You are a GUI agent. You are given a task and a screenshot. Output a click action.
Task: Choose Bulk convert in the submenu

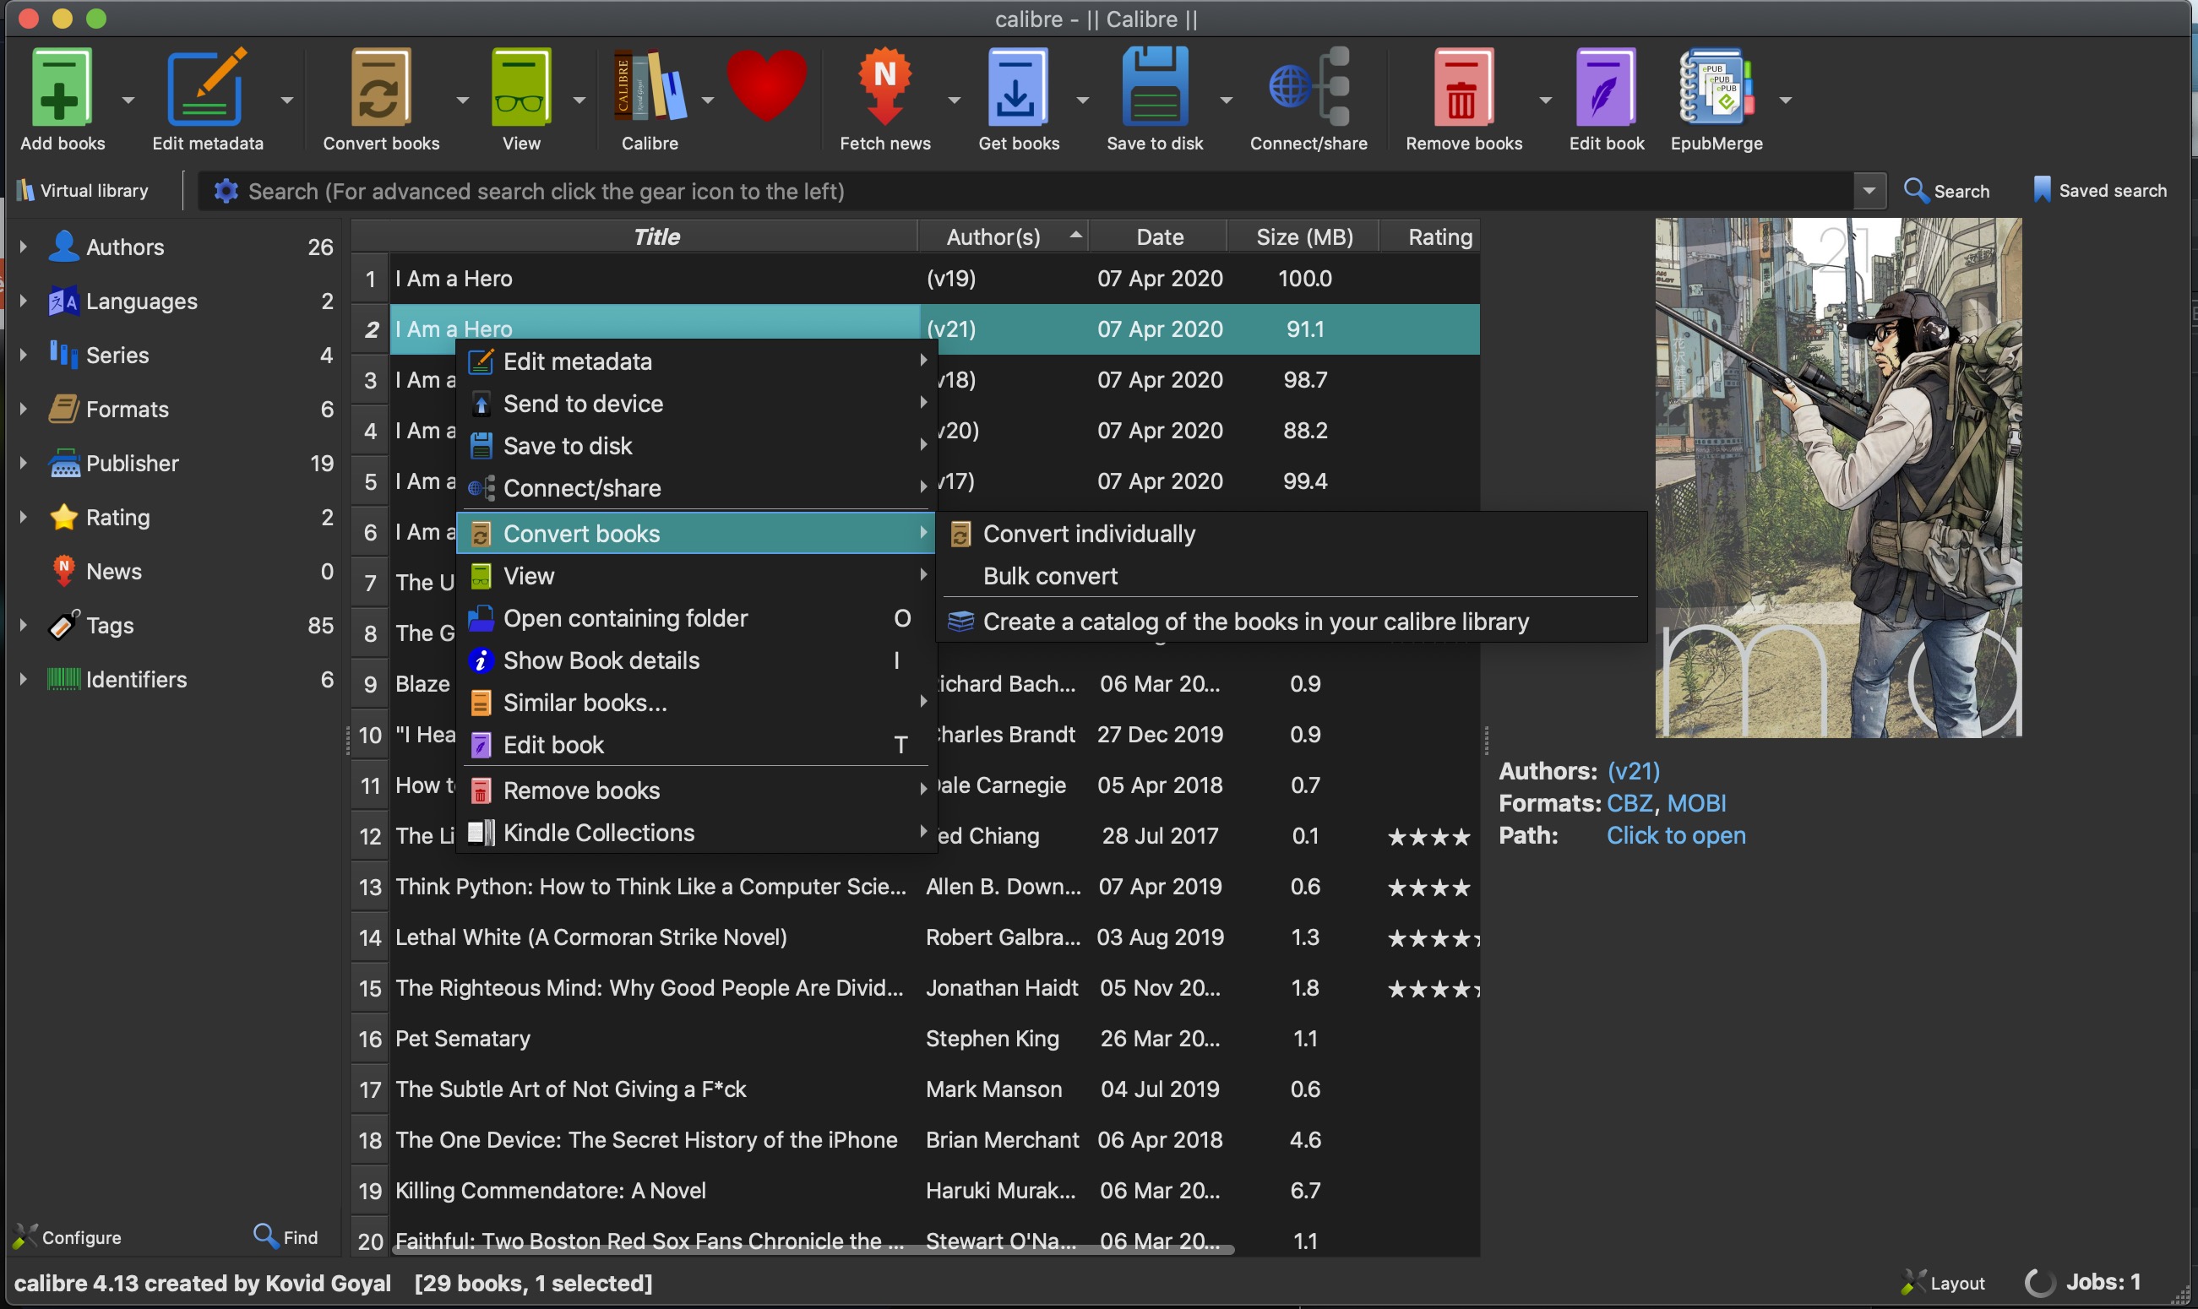1292,576
